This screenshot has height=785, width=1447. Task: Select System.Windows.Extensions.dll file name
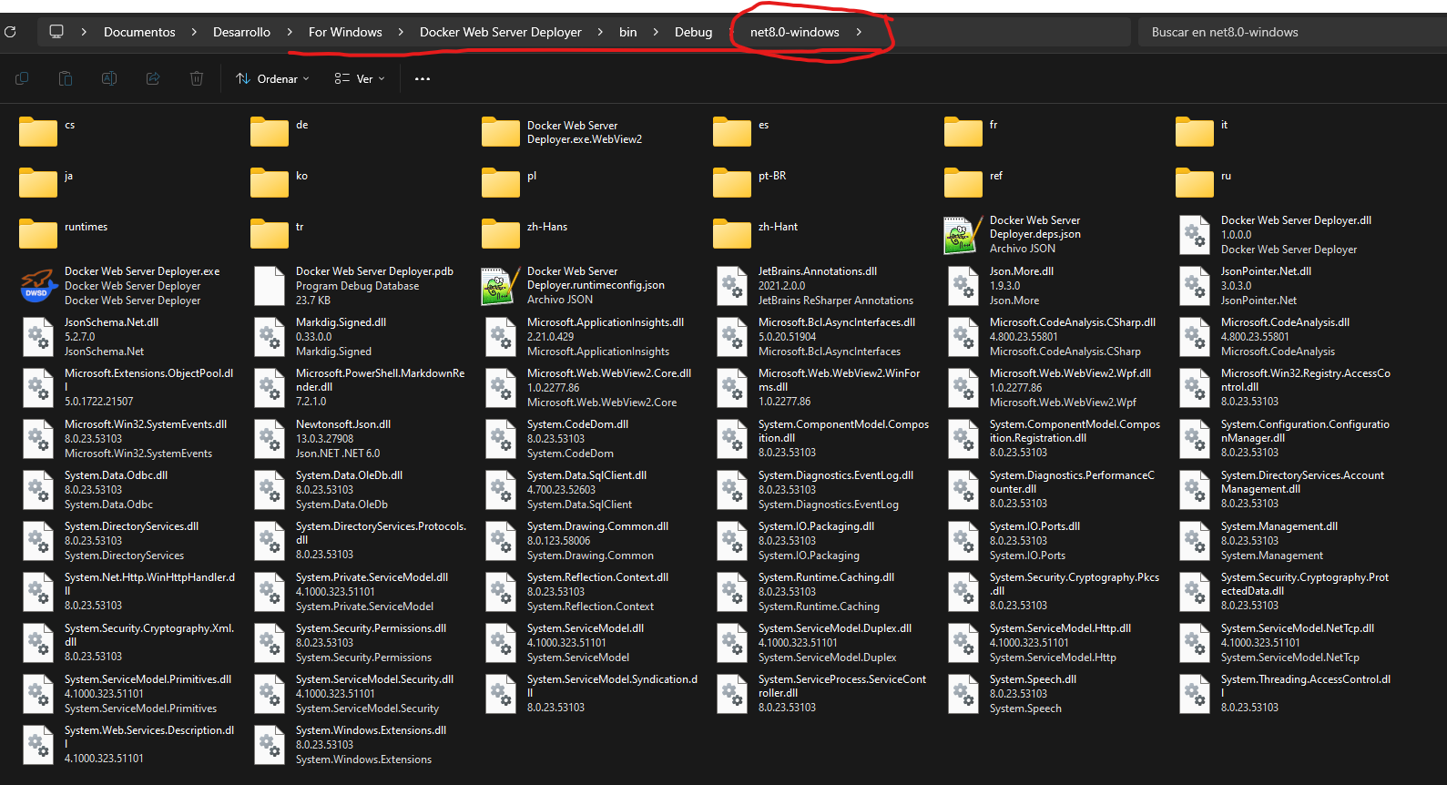[371, 730]
